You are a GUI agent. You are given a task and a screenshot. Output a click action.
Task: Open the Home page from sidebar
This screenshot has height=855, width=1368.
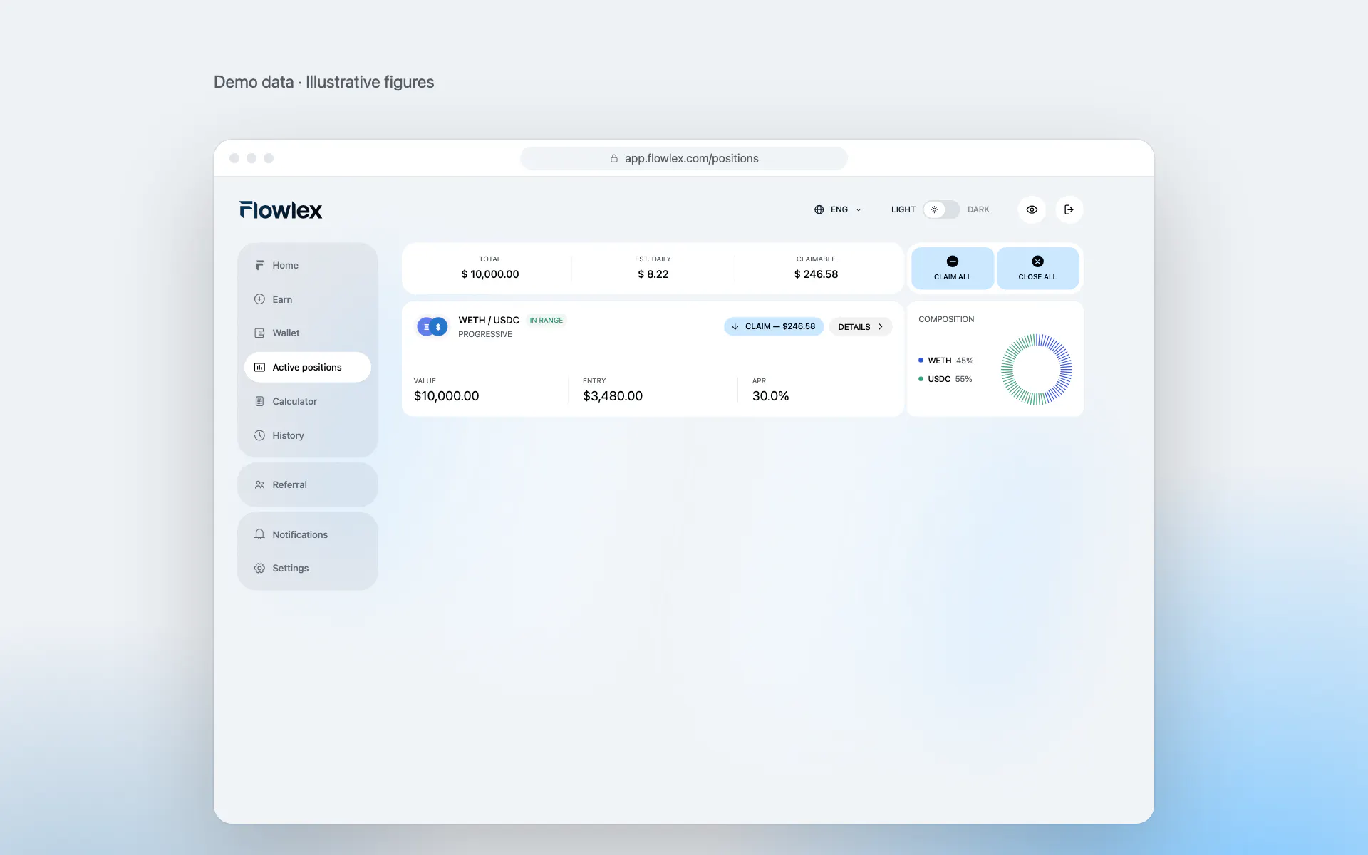(x=307, y=265)
